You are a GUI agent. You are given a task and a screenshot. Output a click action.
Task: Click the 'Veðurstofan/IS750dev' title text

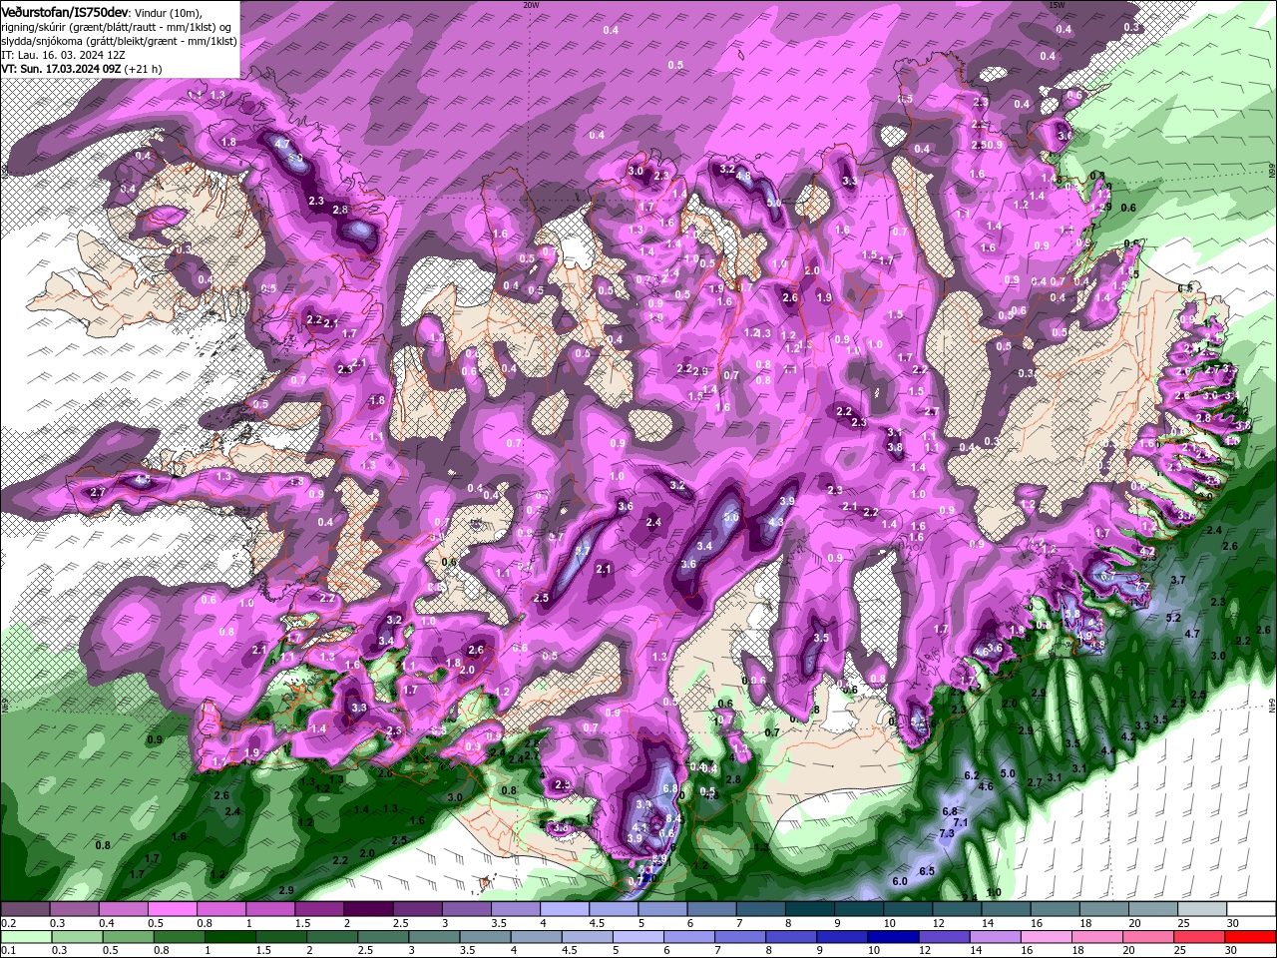click(65, 11)
